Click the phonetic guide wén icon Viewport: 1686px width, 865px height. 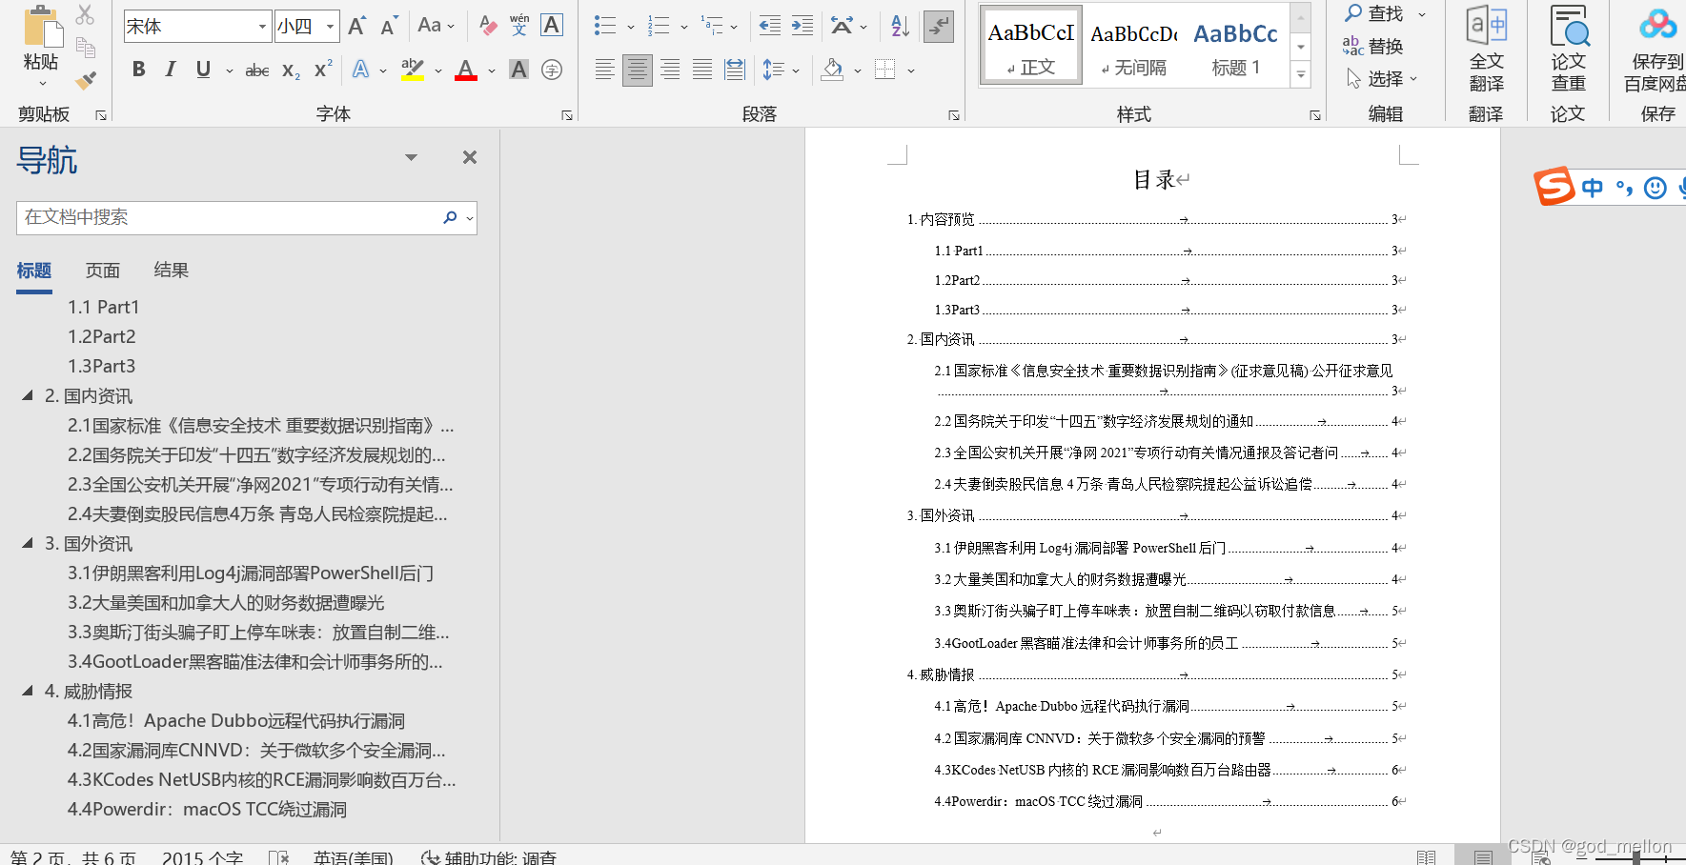point(519,26)
